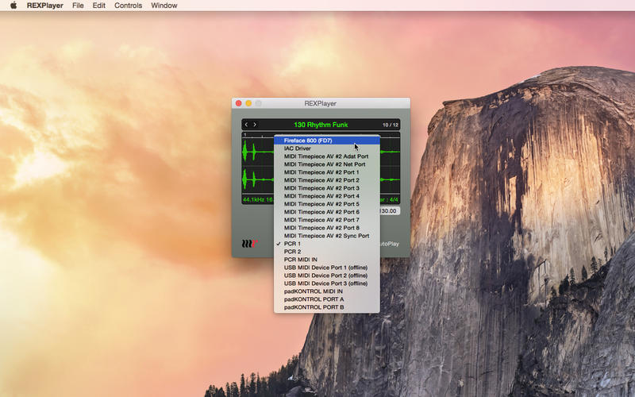
Task: Select USB MIDI Device Port 1 (offline)
Action: pyautogui.click(x=327, y=268)
